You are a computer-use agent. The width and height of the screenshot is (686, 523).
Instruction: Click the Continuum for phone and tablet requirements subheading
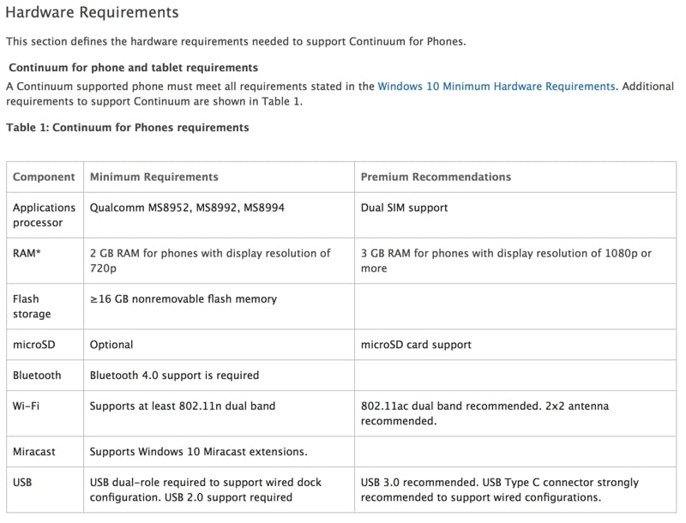pyautogui.click(x=133, y=67)
